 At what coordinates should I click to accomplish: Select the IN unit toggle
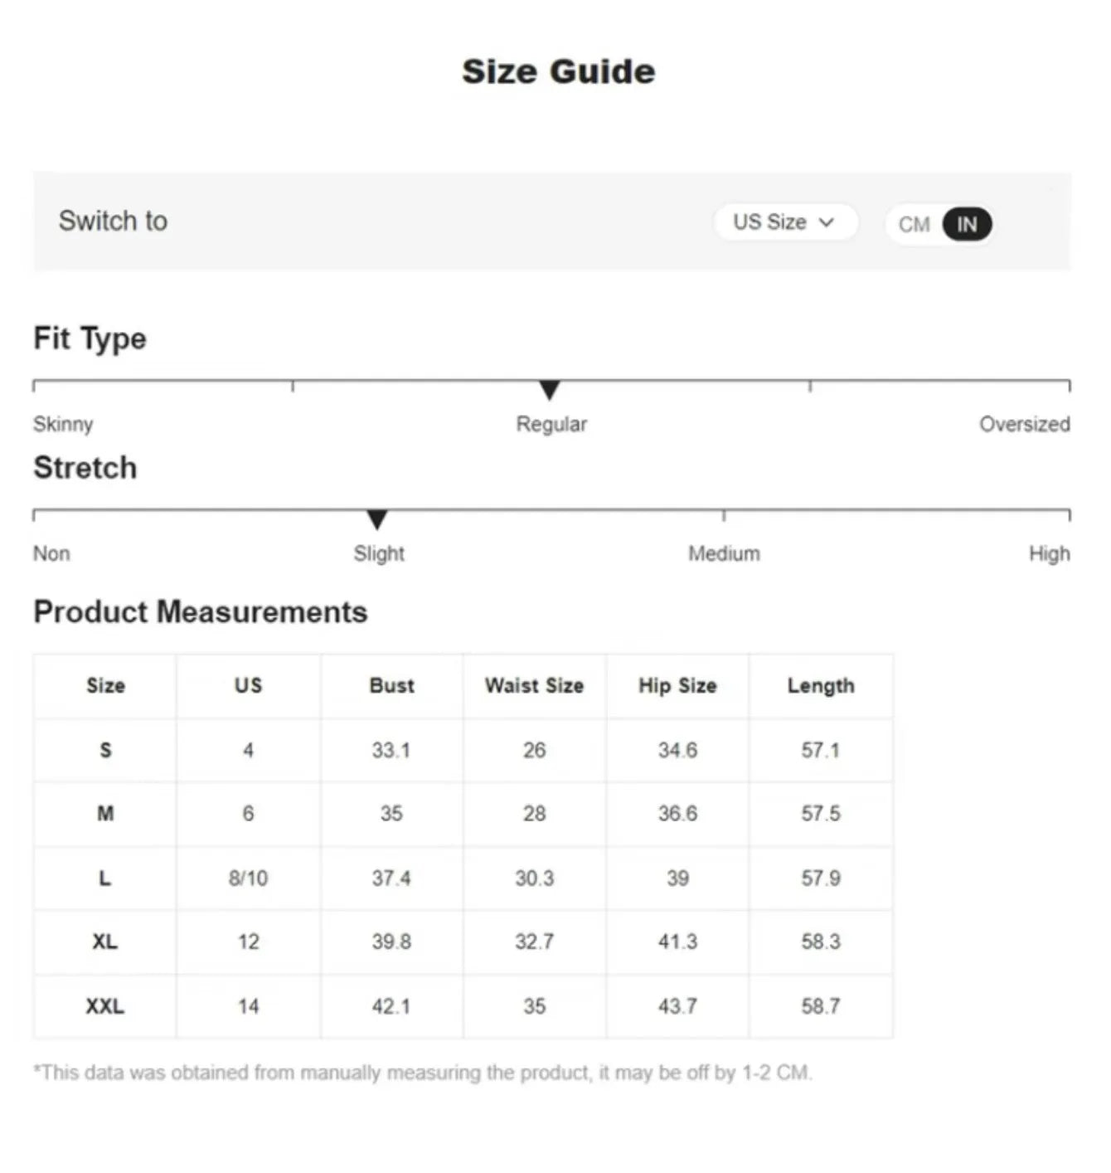pos(967,224)
